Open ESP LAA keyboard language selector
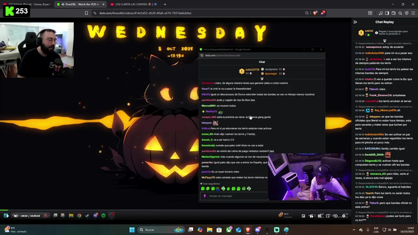This screenshot has height=235, width=418. click(x=376, y=230)
